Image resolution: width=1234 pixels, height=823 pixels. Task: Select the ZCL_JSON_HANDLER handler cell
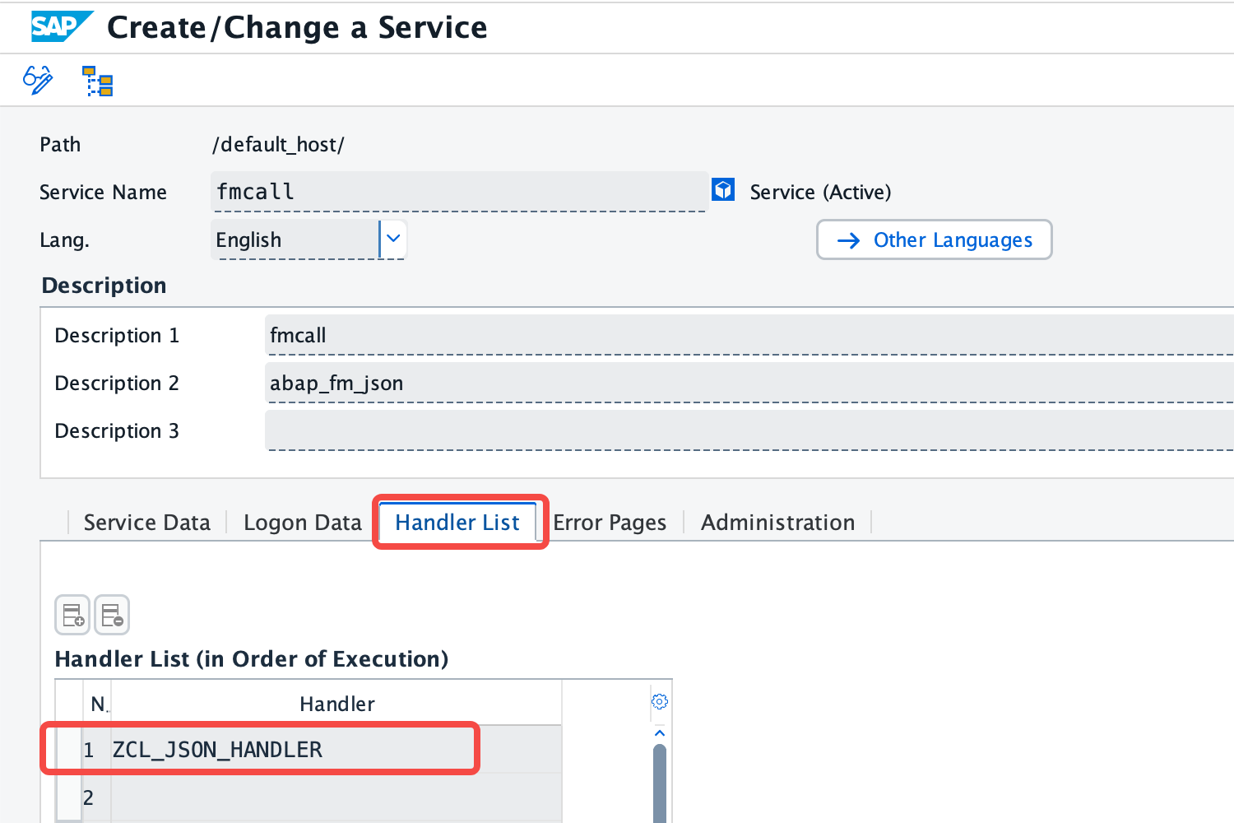[336, 750]
